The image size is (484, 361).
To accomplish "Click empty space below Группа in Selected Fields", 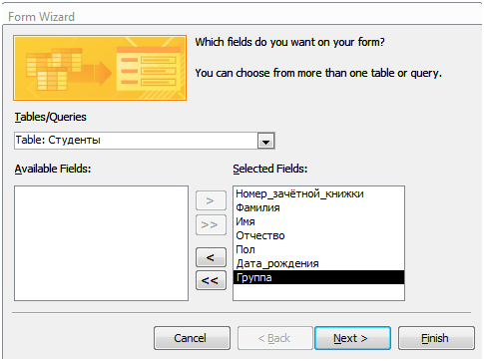I will click(318, 292).
